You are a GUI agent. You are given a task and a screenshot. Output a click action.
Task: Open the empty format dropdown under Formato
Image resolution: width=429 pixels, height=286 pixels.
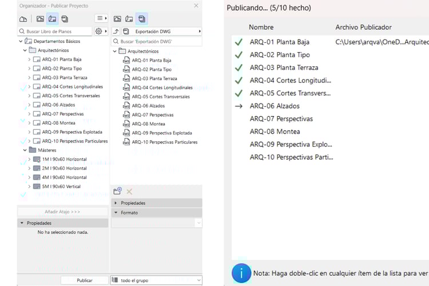tap(157, 223)
